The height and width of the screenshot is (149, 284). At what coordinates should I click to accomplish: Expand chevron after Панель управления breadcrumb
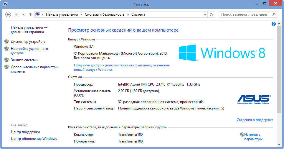[x=82, y=14]
